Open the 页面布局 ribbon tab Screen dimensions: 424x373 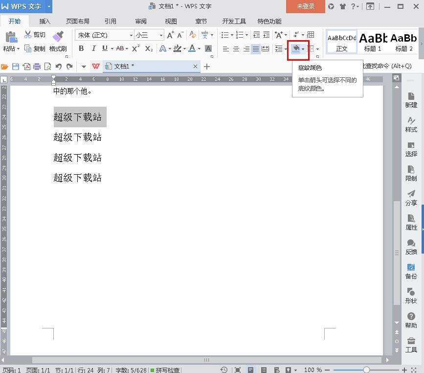click(x=78, y=22)
